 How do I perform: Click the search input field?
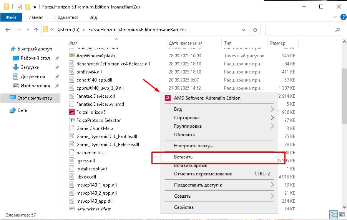coord(300,30)
